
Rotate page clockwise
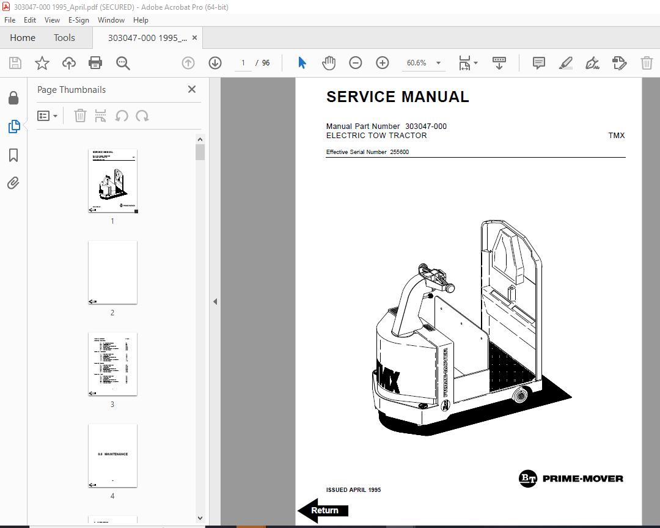[x=142, y=116]
